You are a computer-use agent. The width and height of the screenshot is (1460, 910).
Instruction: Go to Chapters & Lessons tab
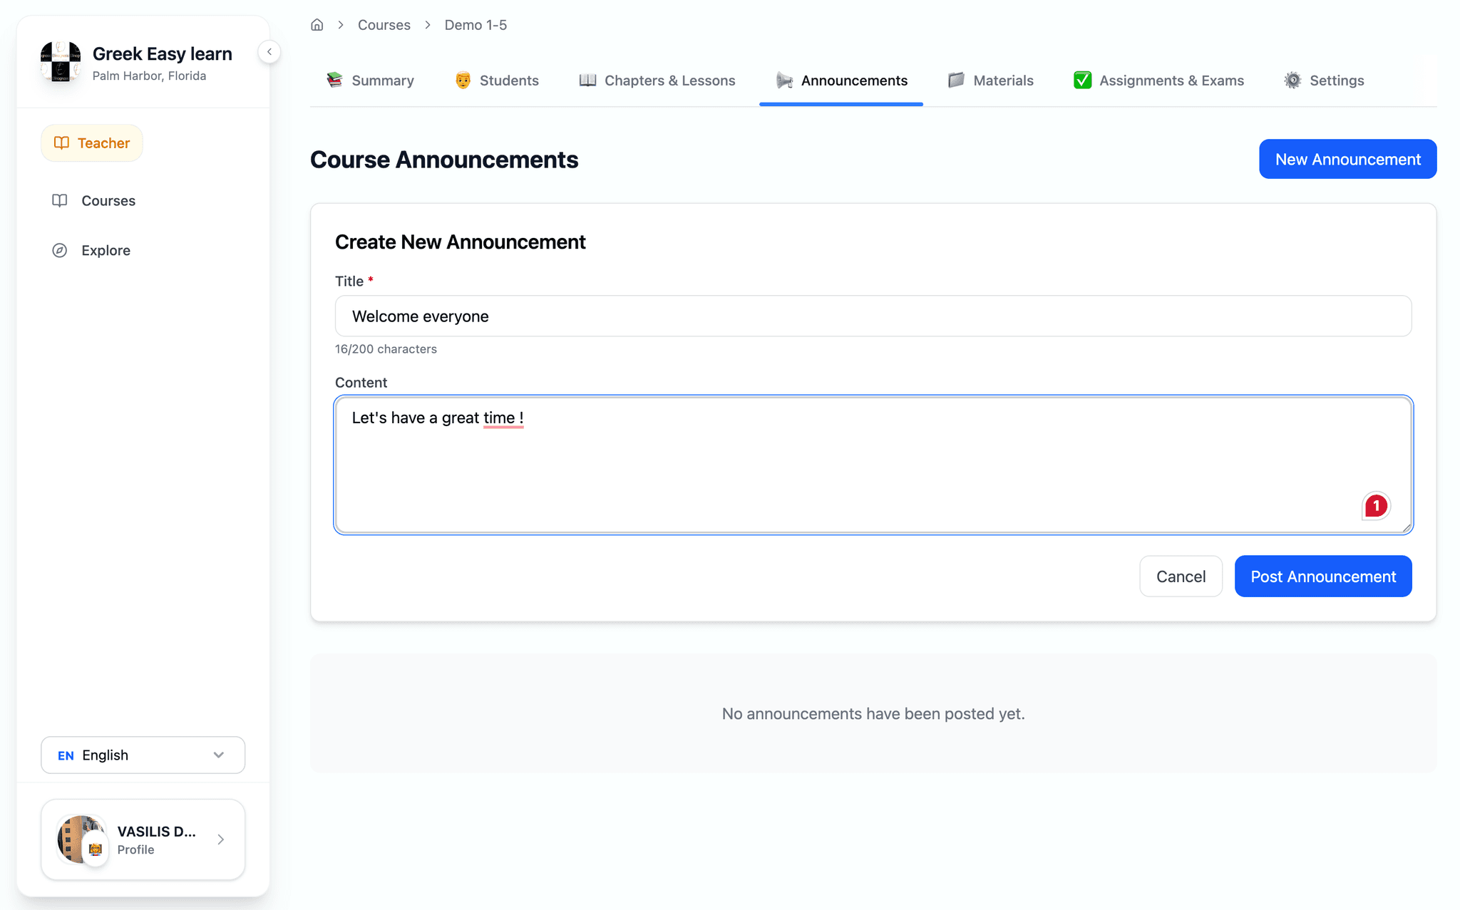coord(657,81)
